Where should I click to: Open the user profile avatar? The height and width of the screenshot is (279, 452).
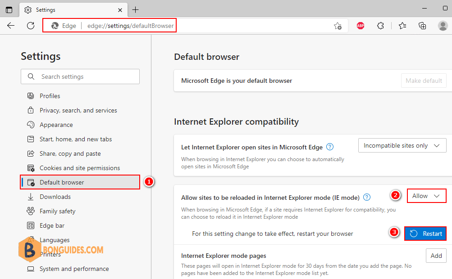(443, 26)
